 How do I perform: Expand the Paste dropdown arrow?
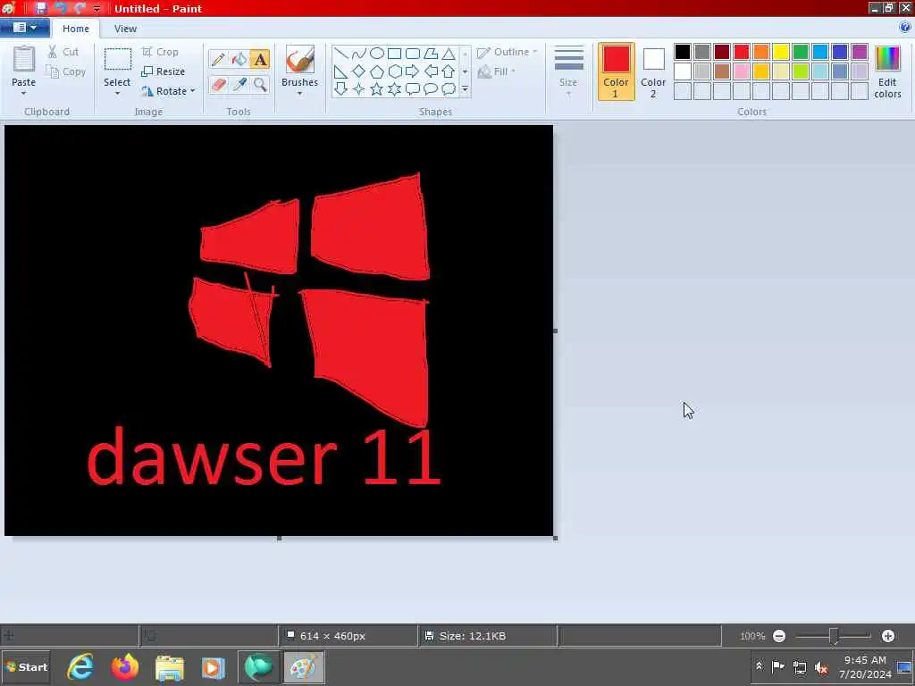point(24,93)
